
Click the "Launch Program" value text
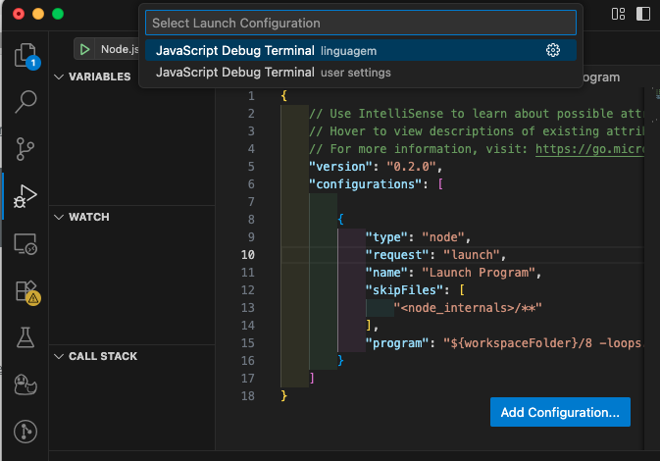[x=479, y=273]
